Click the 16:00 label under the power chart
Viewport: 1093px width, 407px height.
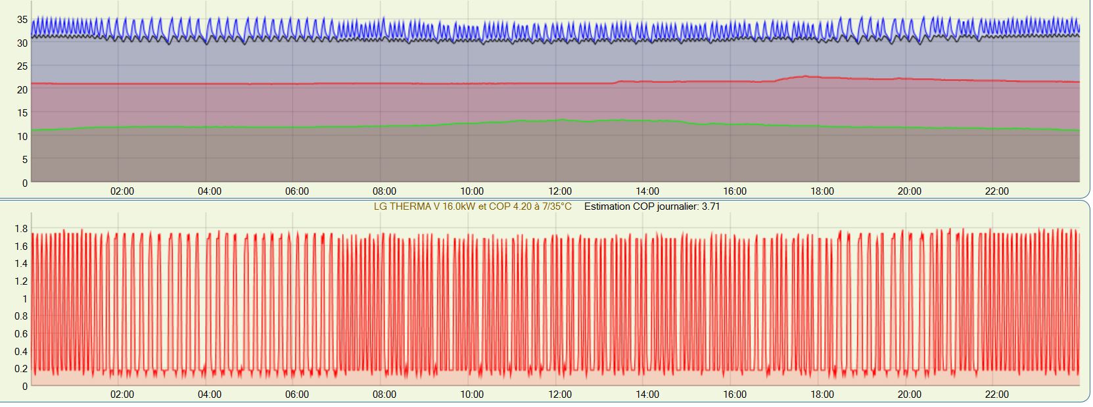pyautogui.click(x=735, y=395)
